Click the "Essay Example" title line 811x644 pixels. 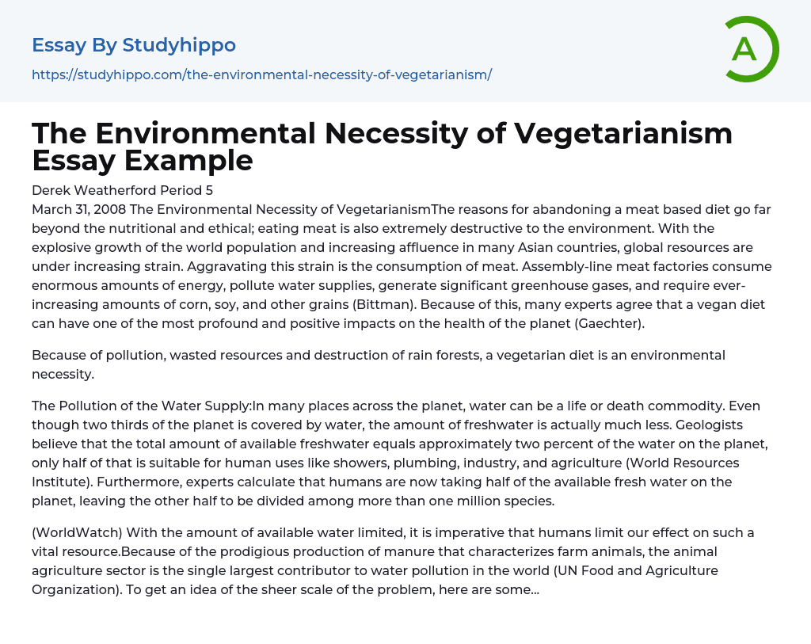click(x=143, y=161)
